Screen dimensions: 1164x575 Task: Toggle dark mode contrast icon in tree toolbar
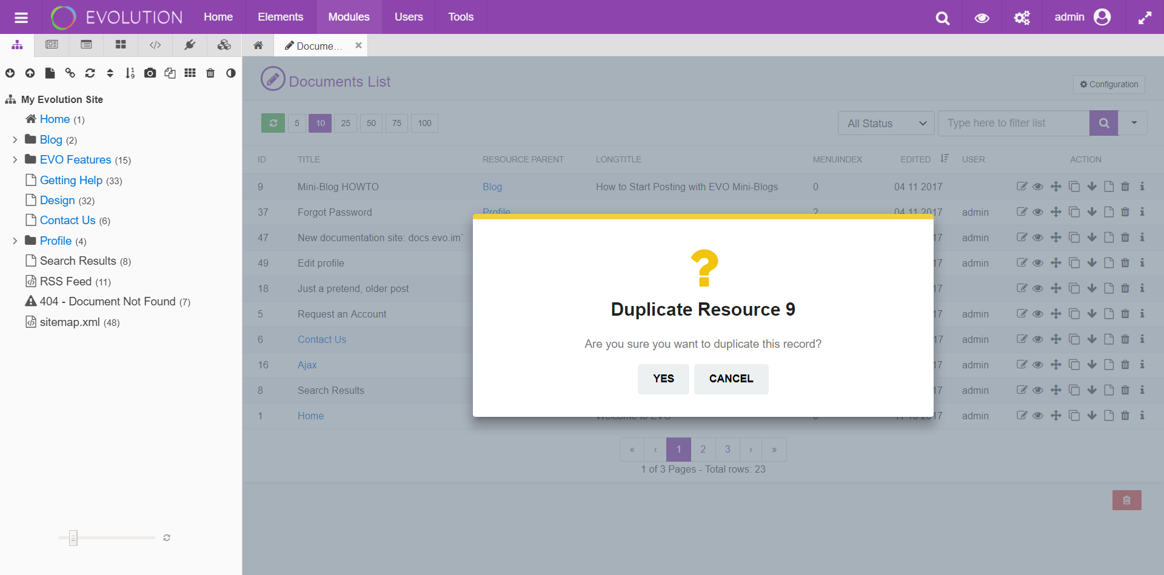[x=230, y=73]
